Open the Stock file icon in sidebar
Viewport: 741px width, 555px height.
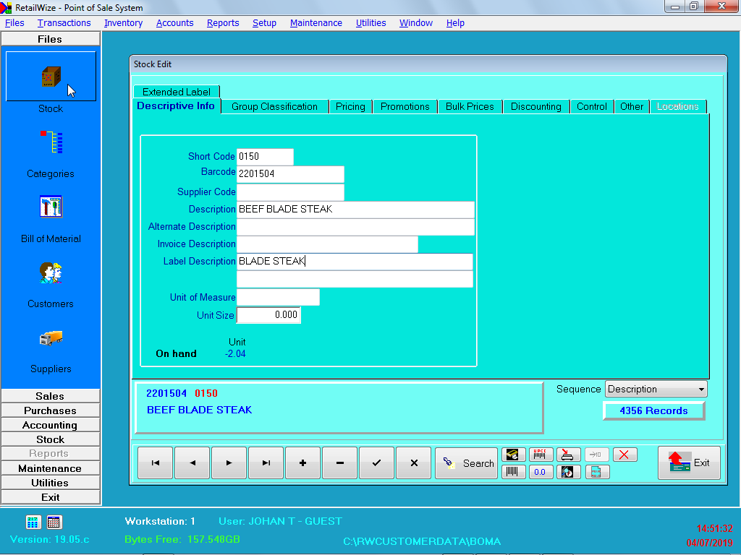click(x=51, y=77)
